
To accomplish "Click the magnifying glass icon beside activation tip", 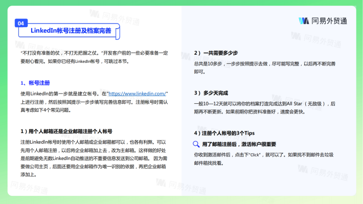I will point(196,144).
